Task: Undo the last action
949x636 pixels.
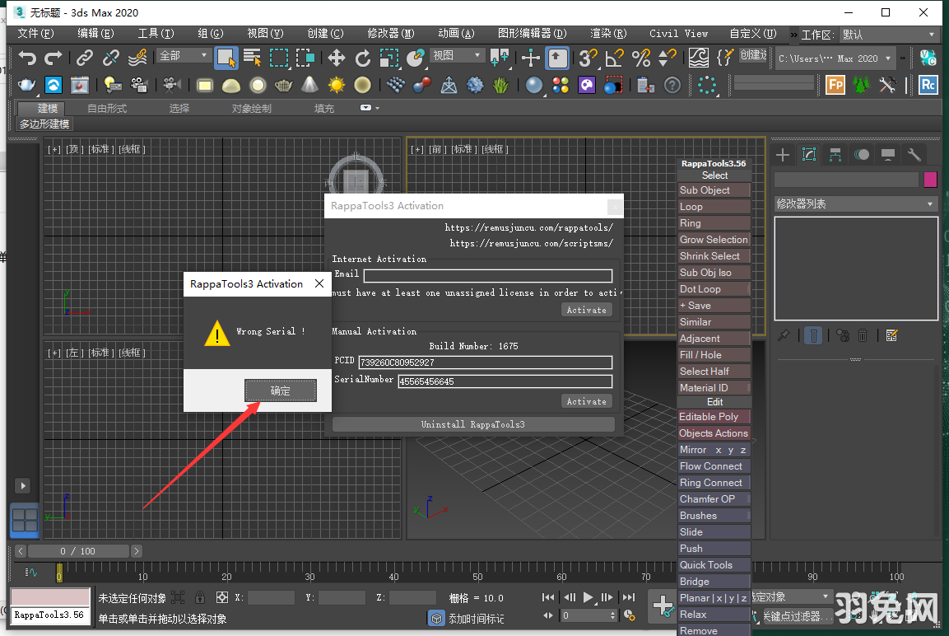Action: (x=27, y=58)
